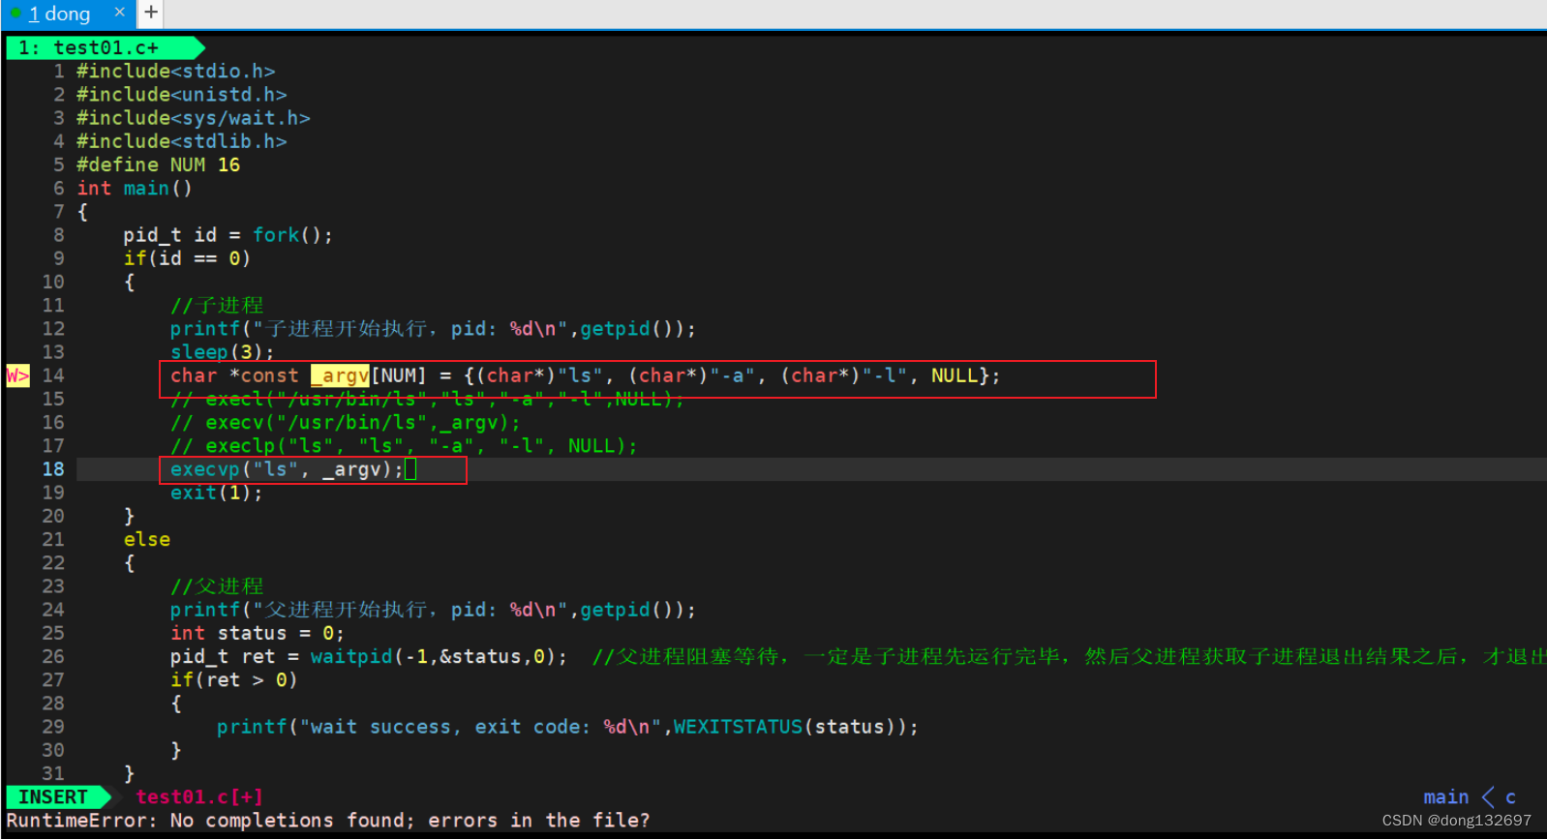The width and height of the screenshot is (1547, 839).
Task: Click 'test01.c[+]' in status line
Action: click(x=199, y=796)
